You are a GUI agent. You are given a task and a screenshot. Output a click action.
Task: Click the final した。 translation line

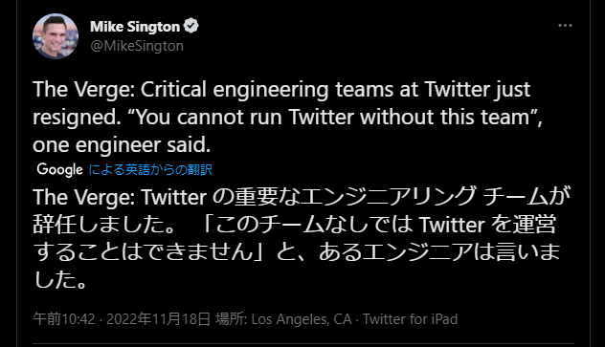tap(60, 279)
